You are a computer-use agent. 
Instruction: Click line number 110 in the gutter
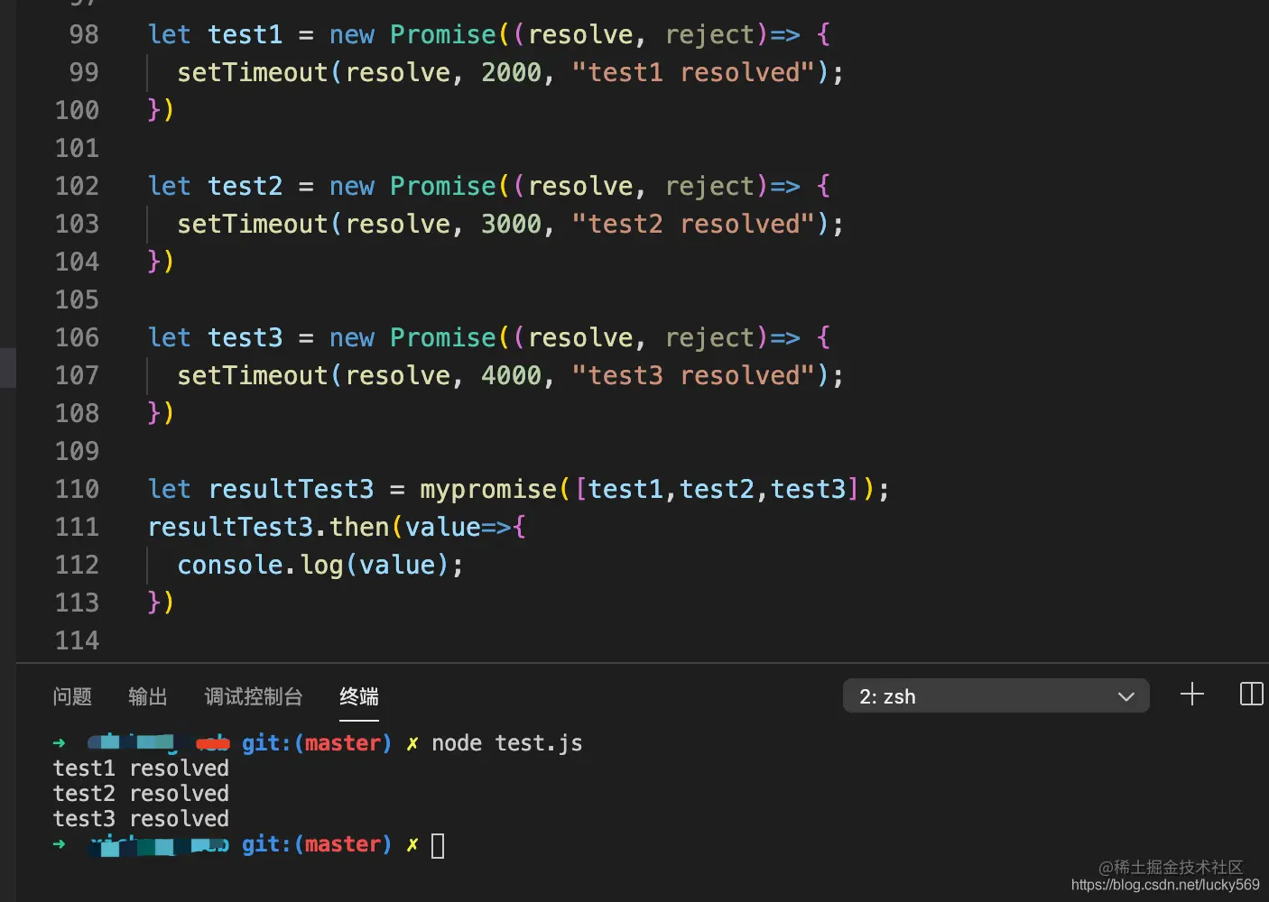tap(77, 489)
